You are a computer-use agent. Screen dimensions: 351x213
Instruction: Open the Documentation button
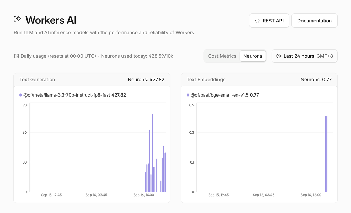pos(314,21)
